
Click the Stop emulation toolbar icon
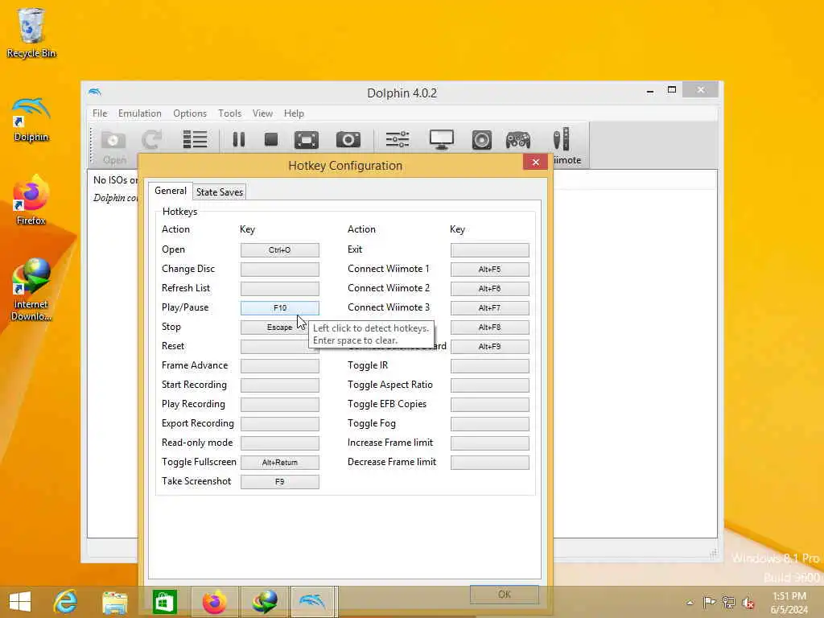click(x=271, y=140)
